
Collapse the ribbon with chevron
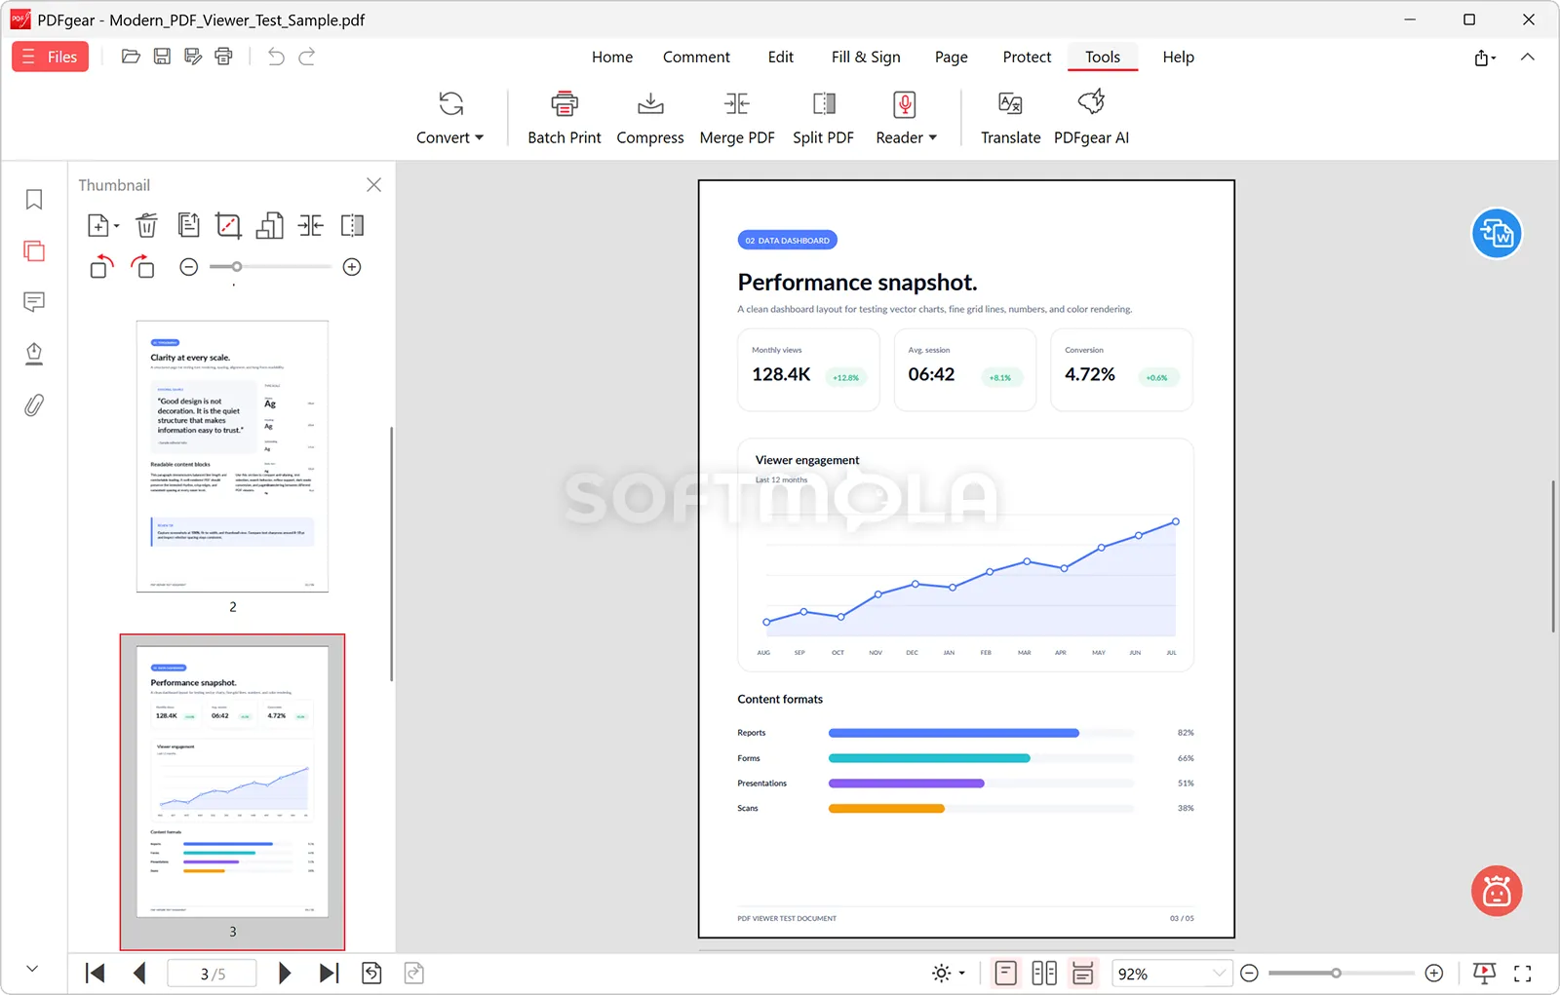click(x=1528, y=57)
